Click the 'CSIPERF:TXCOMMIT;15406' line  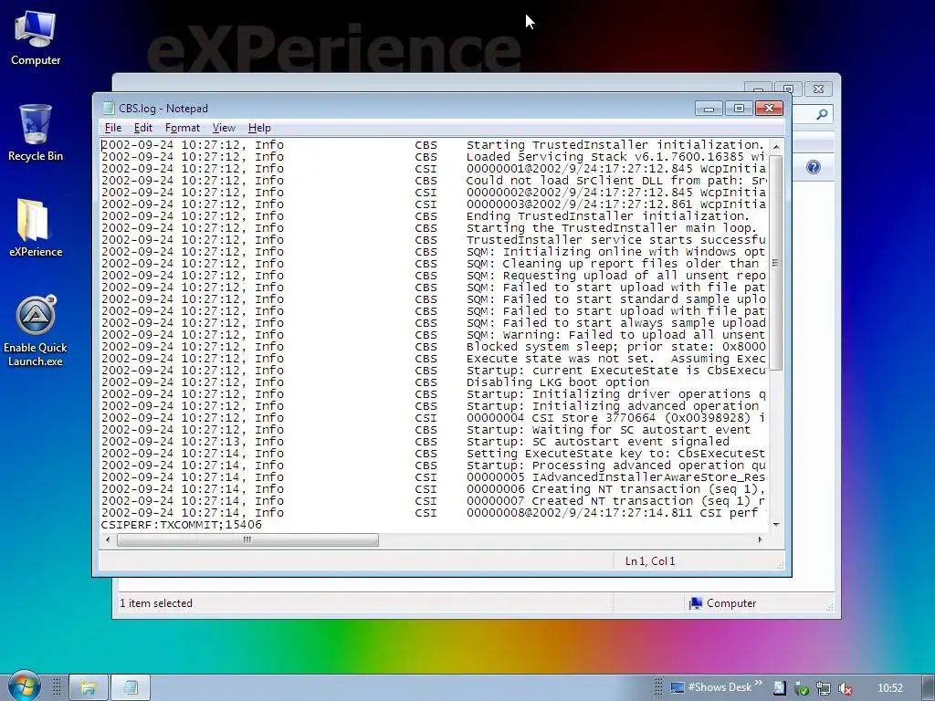(182, 525)
